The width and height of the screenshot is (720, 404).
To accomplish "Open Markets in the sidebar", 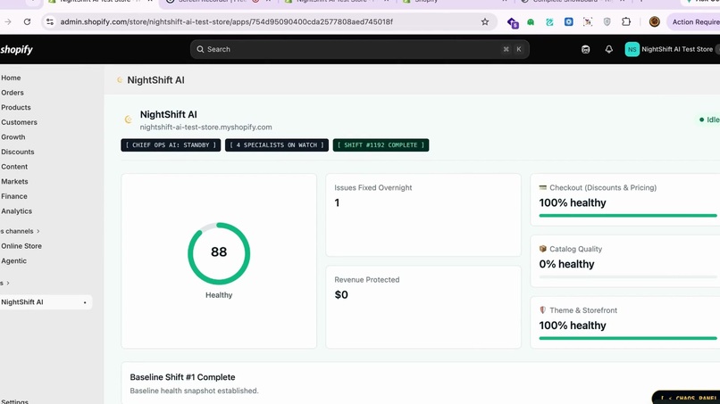I will coord(14,182).
